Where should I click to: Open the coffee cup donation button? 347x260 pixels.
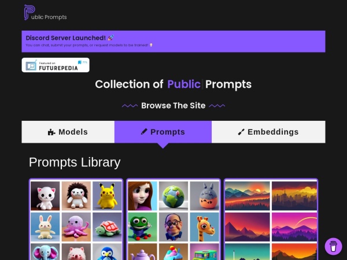tap(333, 246)
